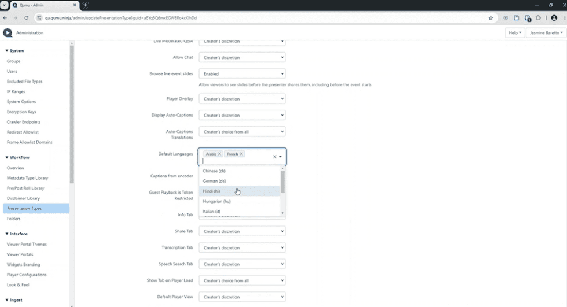Screen dimensions: 567x307
Task: Open the Auto-Captions Translations dropdown
Action: pos(242,132)
